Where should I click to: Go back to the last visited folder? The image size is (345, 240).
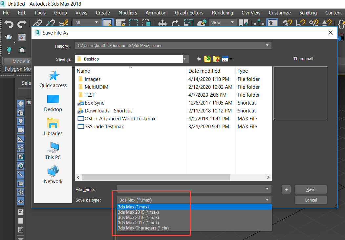click(x=199, y=59)
